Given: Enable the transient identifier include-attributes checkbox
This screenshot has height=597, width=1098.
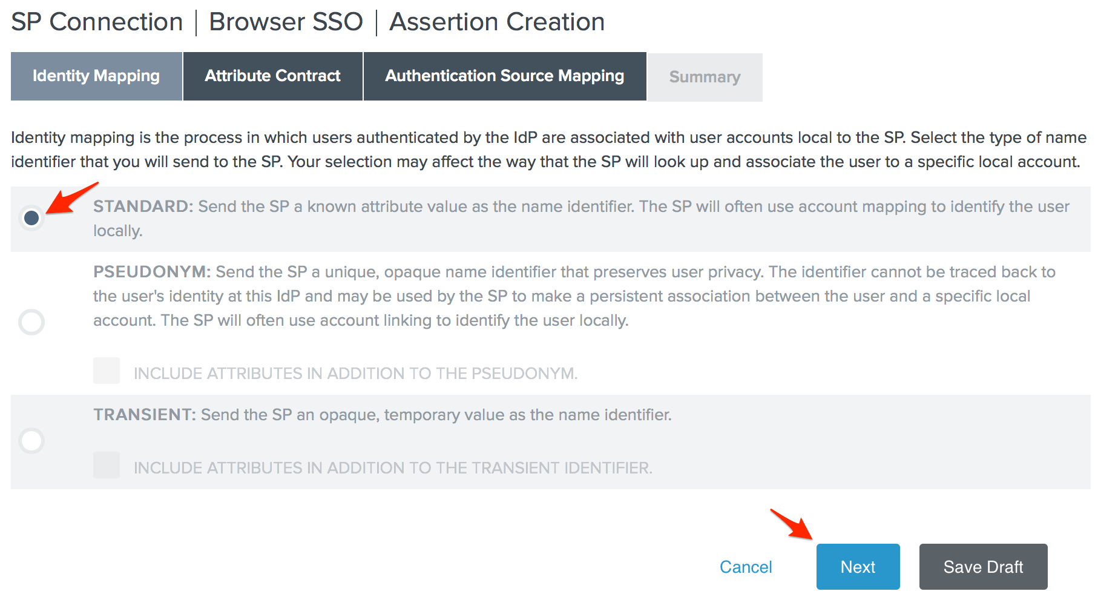Looking at the screenshot, I should [x=107, y=465].
